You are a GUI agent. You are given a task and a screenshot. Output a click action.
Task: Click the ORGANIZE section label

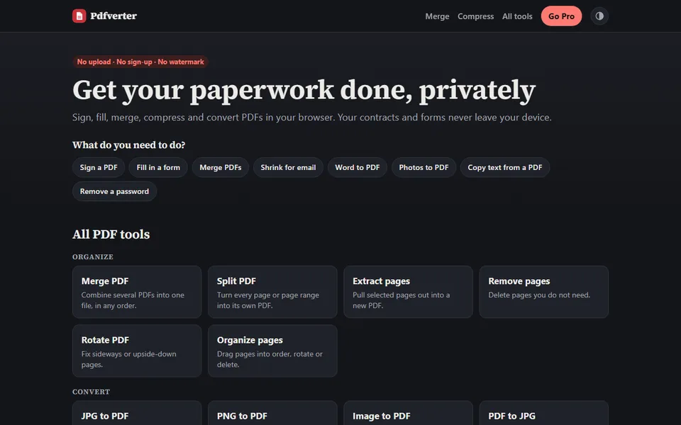pos(92,256)
